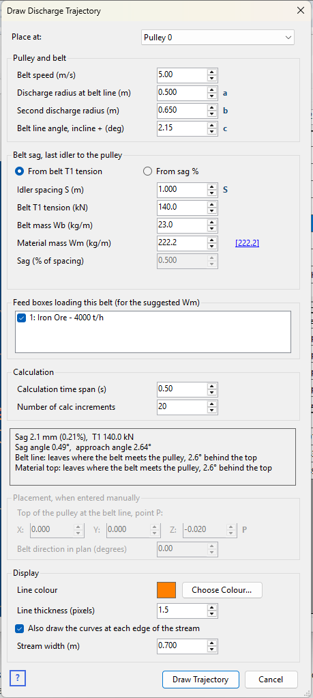
Task: Increase Second discharge radius with up arrow
Action: point(212,107)
